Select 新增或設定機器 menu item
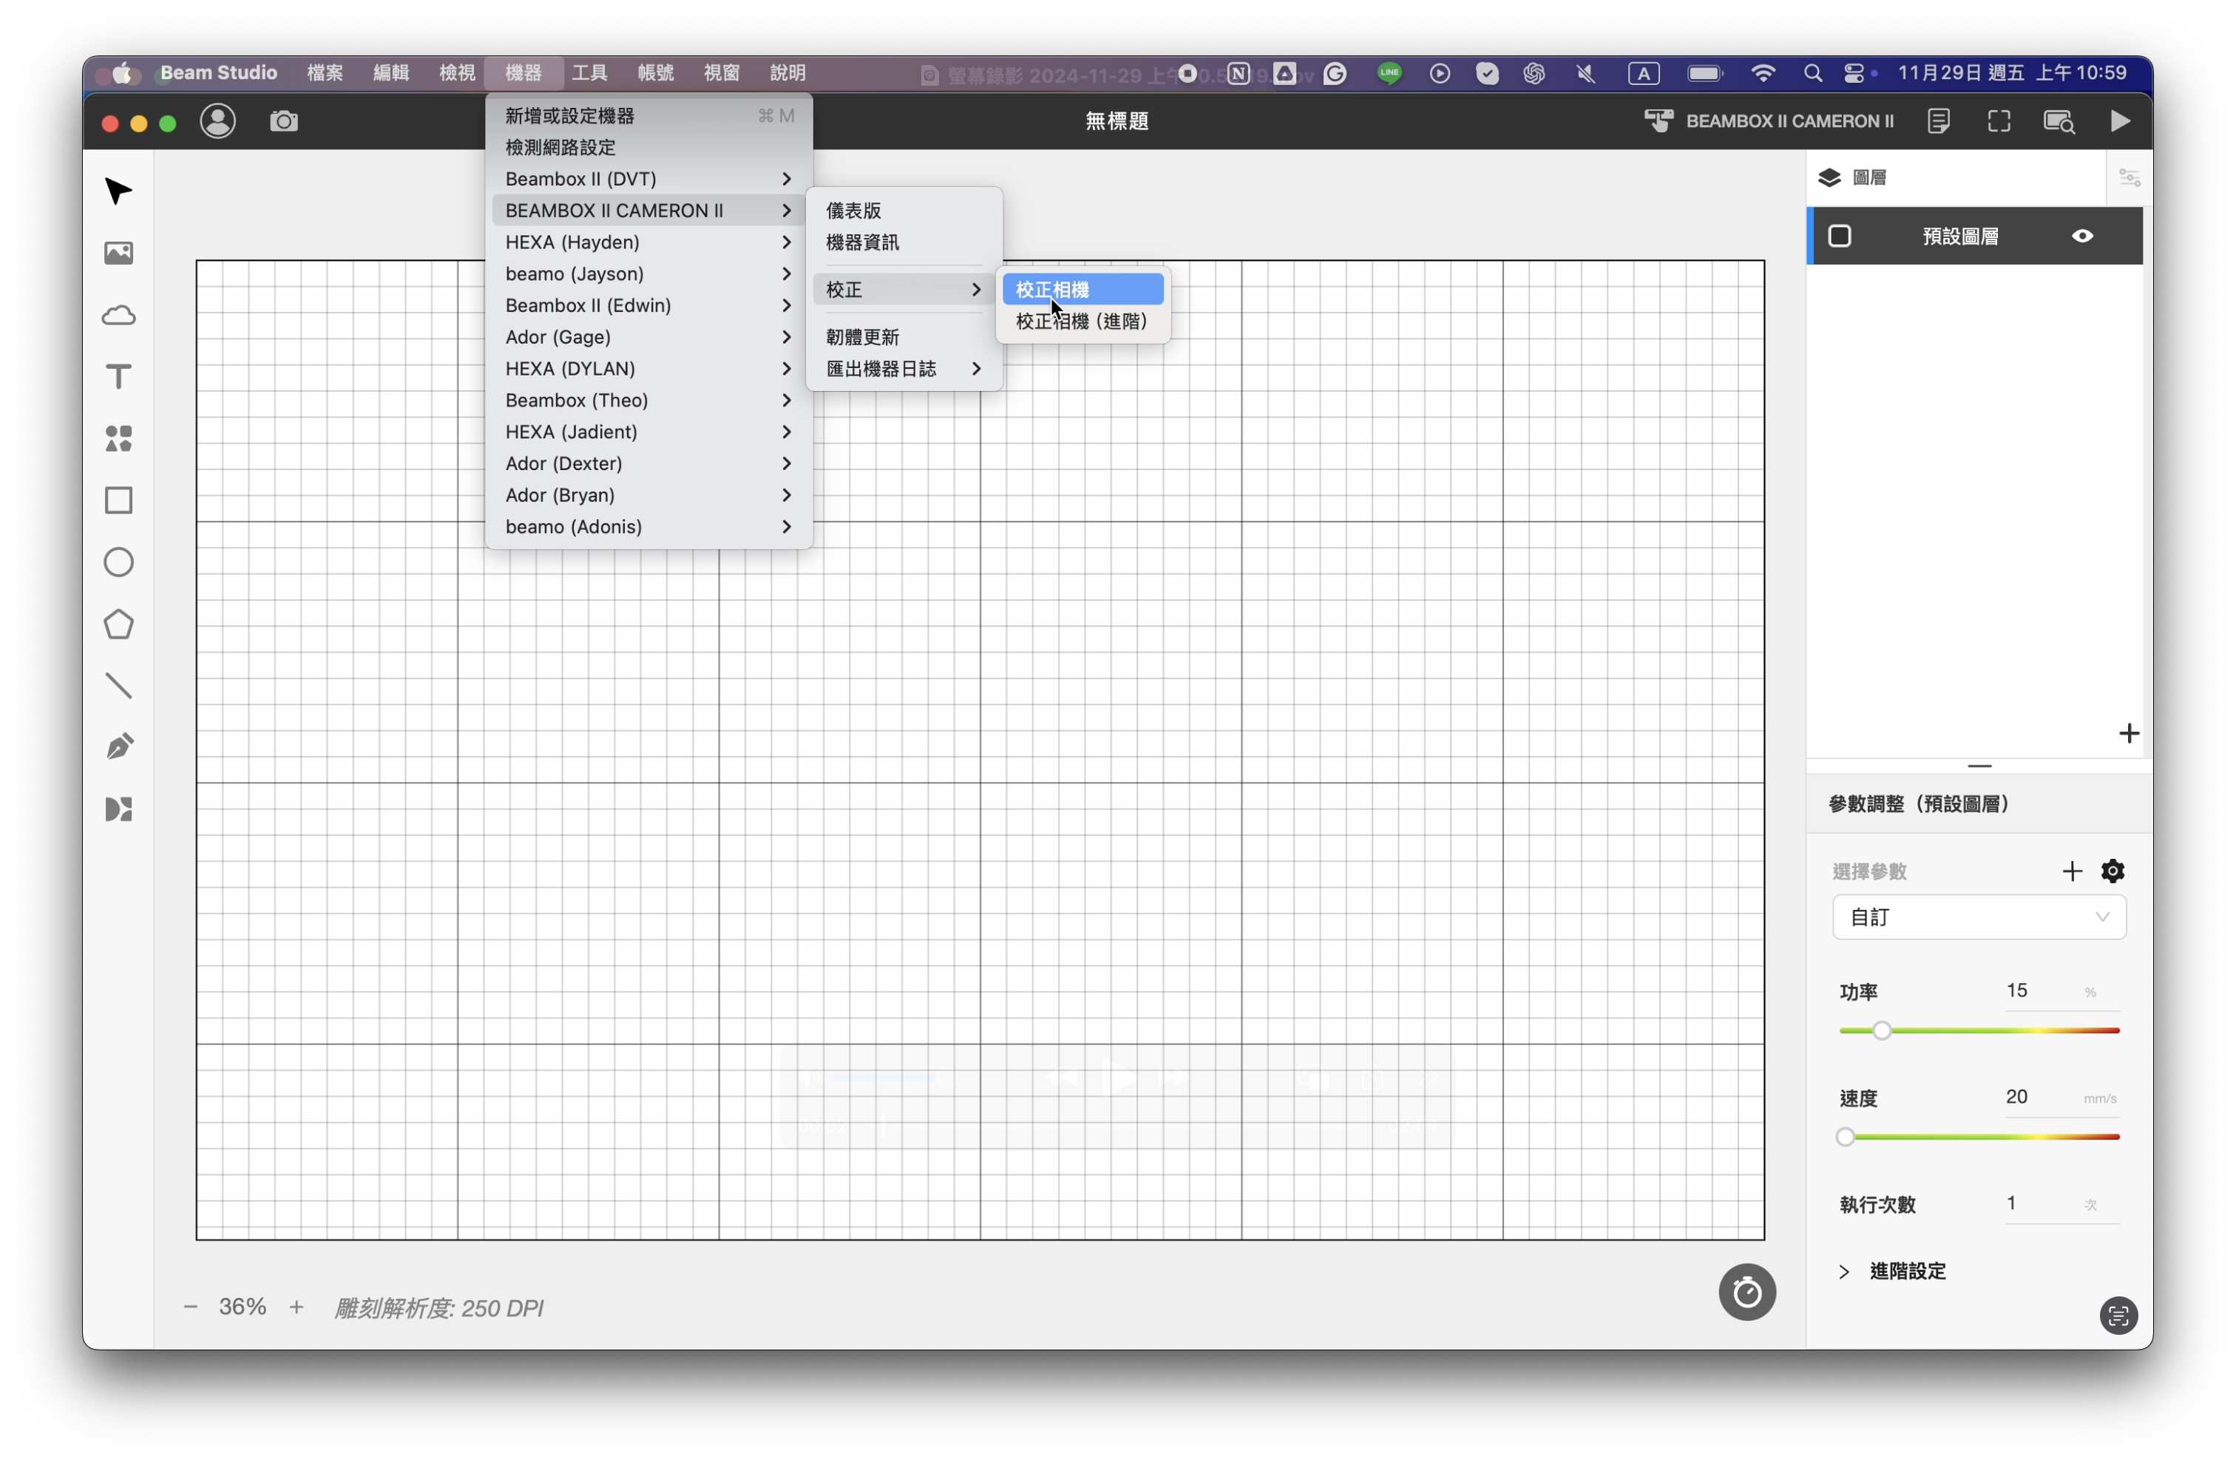This screenshot has height=1459, width=2236. [648, 115]
